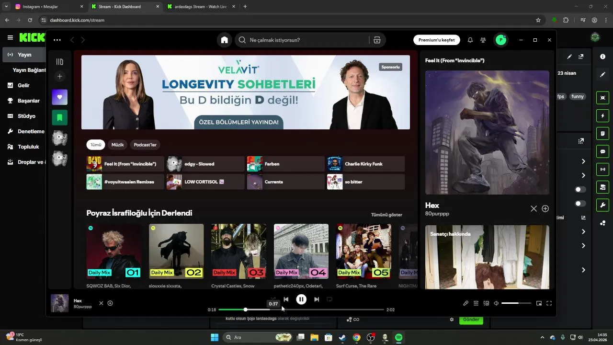The height and width of the screenshot is (345, 613).
Task: Adjust the Spotify volume slider
Action: [516, 303]
